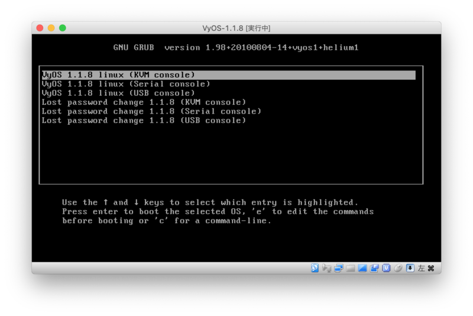Click the 'Use the ↑ and ↓ keys' help line
473x316 pixels.
(x=210, y=202)
